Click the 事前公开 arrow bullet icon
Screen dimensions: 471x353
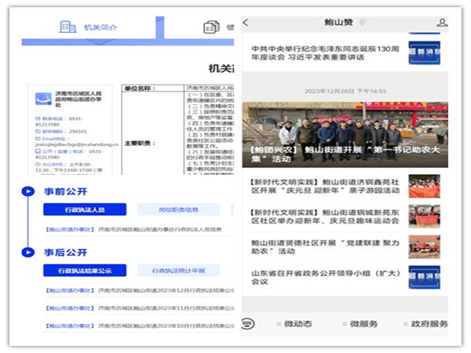[28, 191]
